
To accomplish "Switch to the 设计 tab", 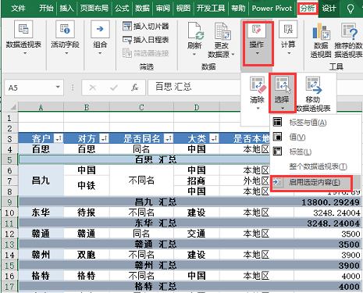I will 329,9.
